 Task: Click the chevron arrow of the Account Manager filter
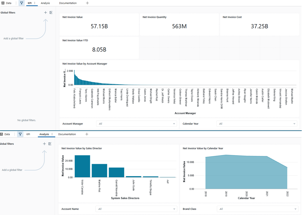pos(174,124)
